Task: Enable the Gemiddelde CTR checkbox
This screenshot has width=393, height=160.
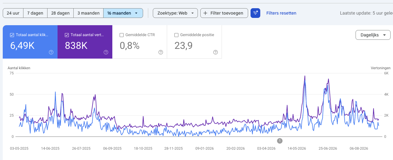Action: tap(121, 35)
